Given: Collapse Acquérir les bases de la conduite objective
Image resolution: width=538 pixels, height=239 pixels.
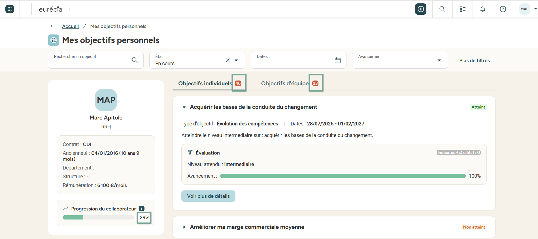Looking at the screenshot, I should tap(184, 107).
